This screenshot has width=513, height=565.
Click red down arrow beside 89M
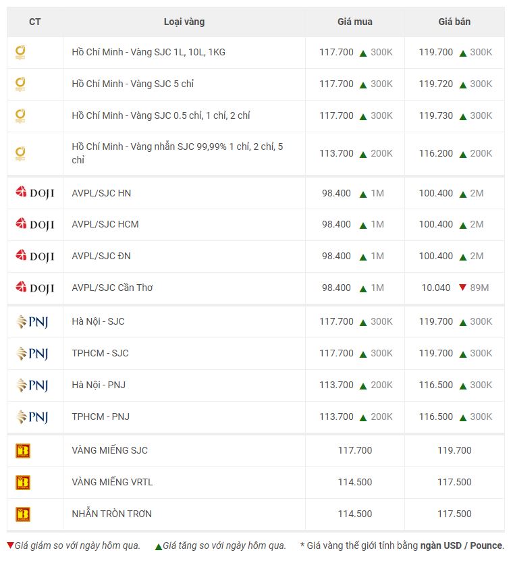coord(463,288)
